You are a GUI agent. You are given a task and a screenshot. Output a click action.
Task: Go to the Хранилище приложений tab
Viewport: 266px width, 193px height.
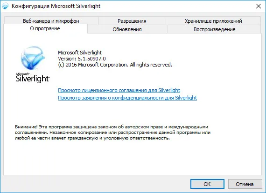[213, 21]
